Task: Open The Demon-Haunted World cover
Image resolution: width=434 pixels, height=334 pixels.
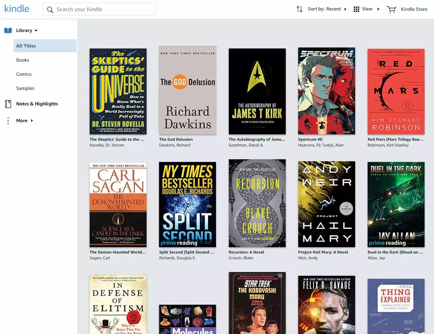Action: [x=118, y=205]
